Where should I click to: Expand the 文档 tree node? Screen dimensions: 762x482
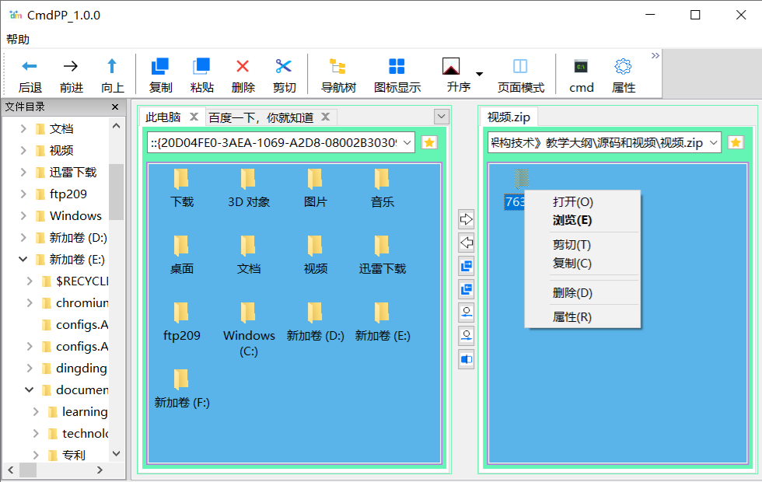click(x=23, y=129)
